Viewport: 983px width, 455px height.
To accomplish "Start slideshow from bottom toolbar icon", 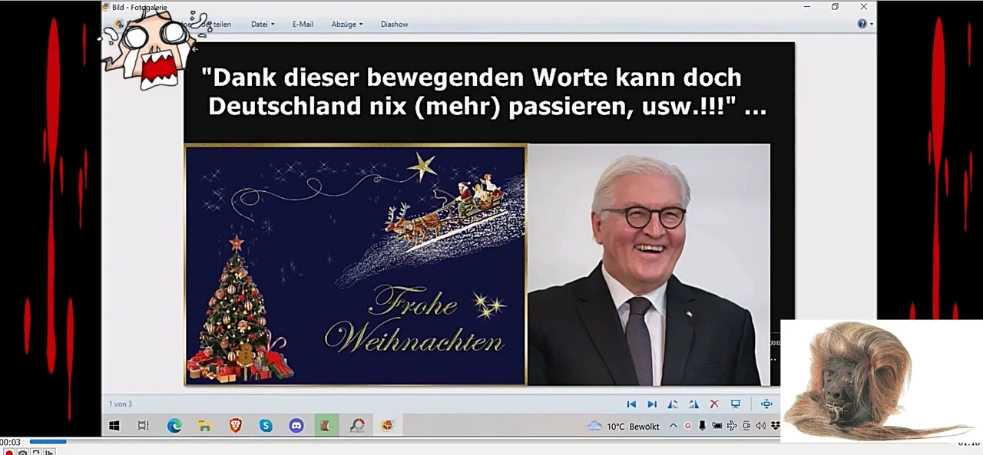I will click(x=735, y=404).
